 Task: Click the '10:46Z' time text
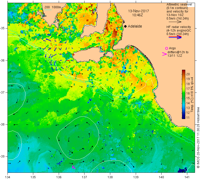pyautogui.click(x=137, y=15)
